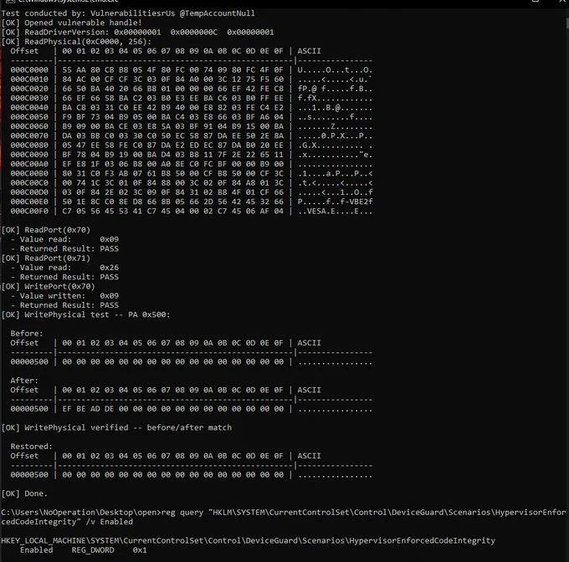The height and width of the screenshot is (562, 569).
Task: Click the 'Test conducted by: VulnerabilitiesrUs' line
Action: (x=128, y=13)
